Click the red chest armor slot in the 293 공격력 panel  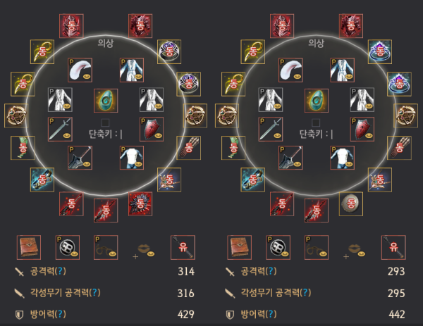click(x=350, y=26)
